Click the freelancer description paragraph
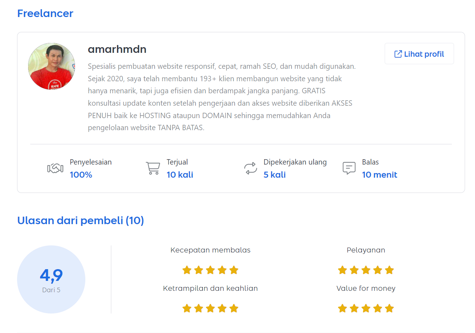475x333 pixels. (222, 97)
